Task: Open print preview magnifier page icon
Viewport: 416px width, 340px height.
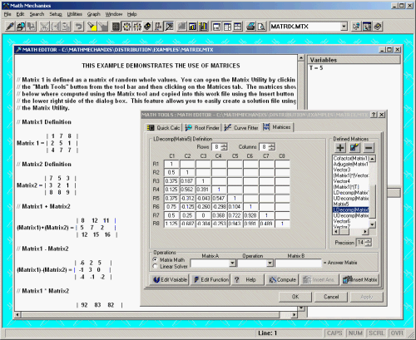Action: tap(261, 27)
